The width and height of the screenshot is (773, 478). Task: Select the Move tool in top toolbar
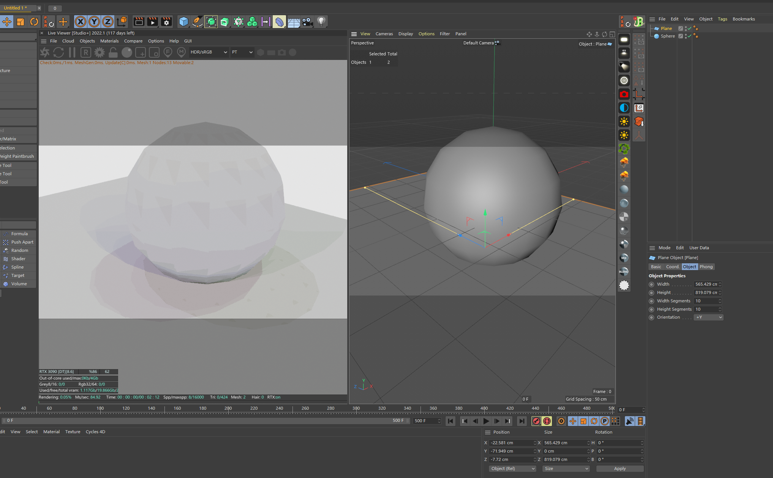pos(7,22)
